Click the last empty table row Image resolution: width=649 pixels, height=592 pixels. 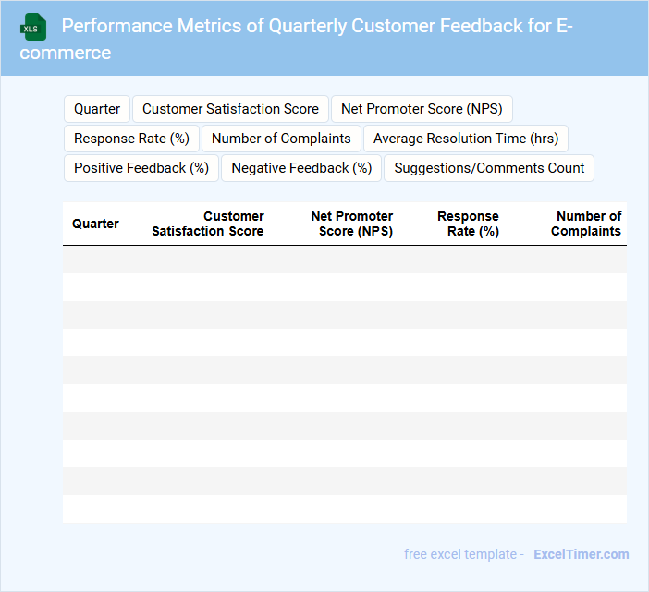[x=344, y=509]
